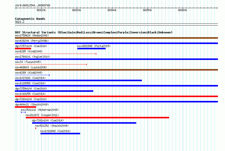Click the 86930k ruler tick label
This screenshot has height=151, width=225.
(77, 10)
